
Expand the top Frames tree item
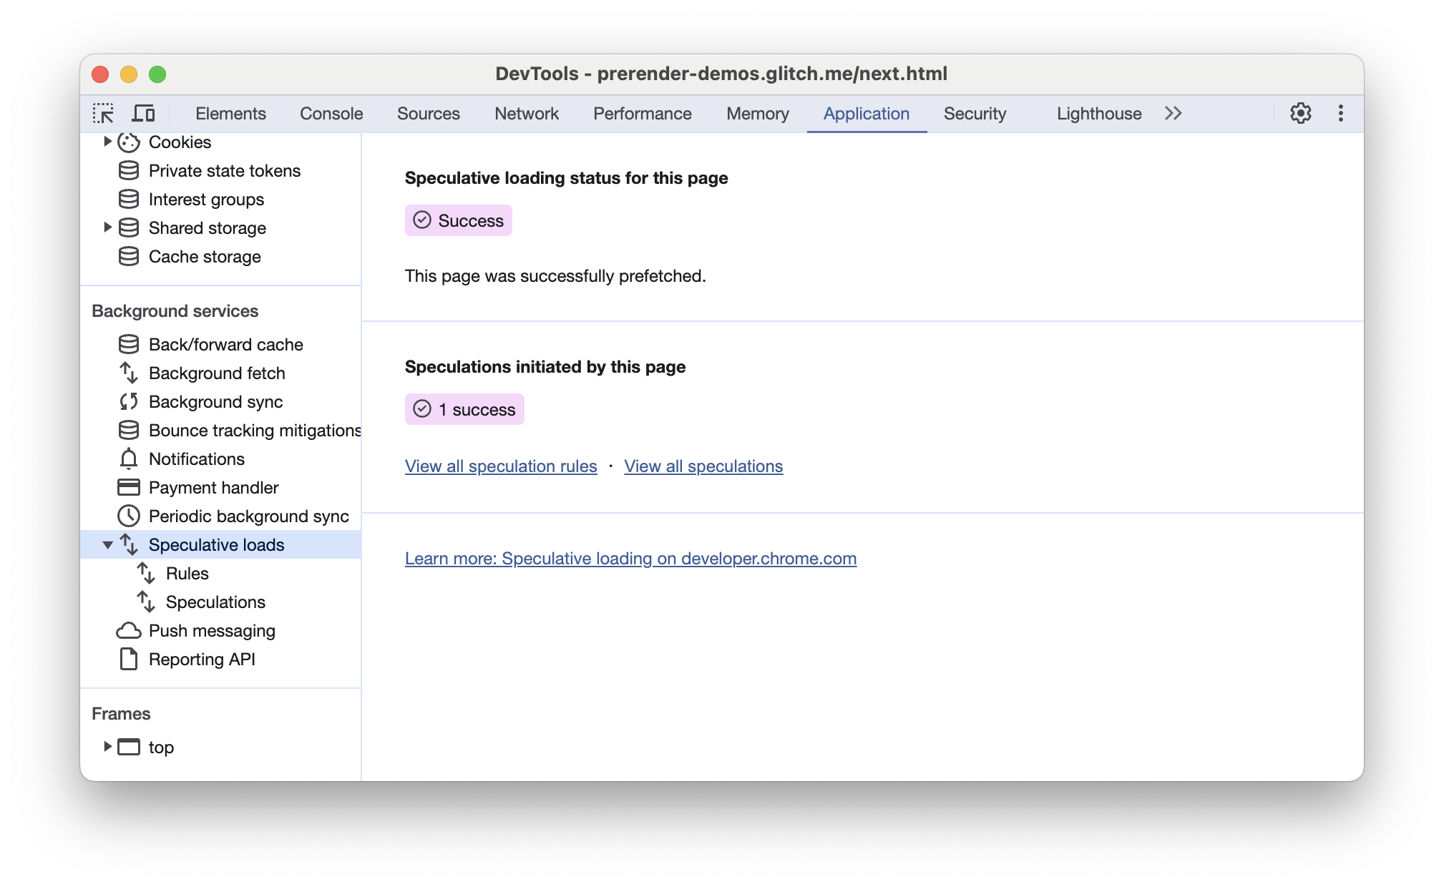[108, 747]
